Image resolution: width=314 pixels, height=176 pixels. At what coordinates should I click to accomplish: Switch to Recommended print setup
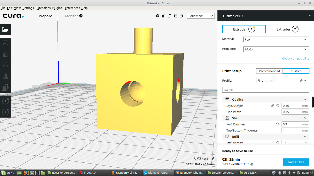click(x=269, y=71)
